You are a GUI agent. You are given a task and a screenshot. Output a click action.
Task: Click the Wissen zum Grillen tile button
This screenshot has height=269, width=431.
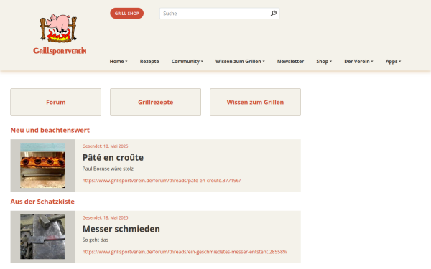pos(255,102)
